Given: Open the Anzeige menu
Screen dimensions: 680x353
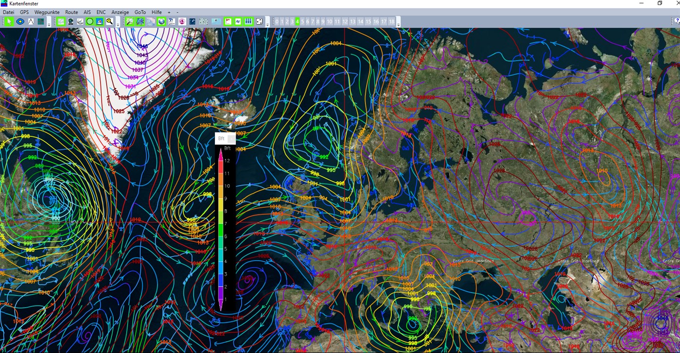Looking at the screenshot, I should 121,12.
